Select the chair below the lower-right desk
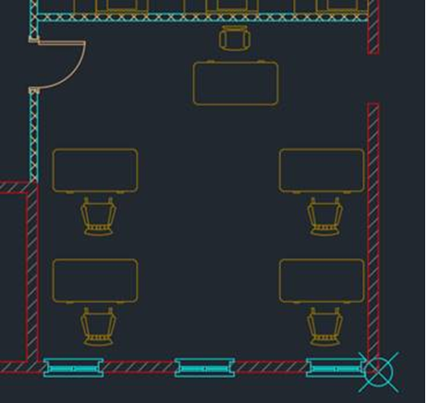Screen dimensions: 427x403 coord(325,327)
